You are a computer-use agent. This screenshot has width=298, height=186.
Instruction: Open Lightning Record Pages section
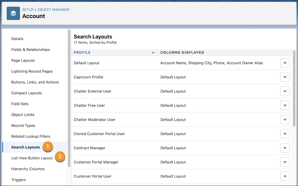pos(32,71)
